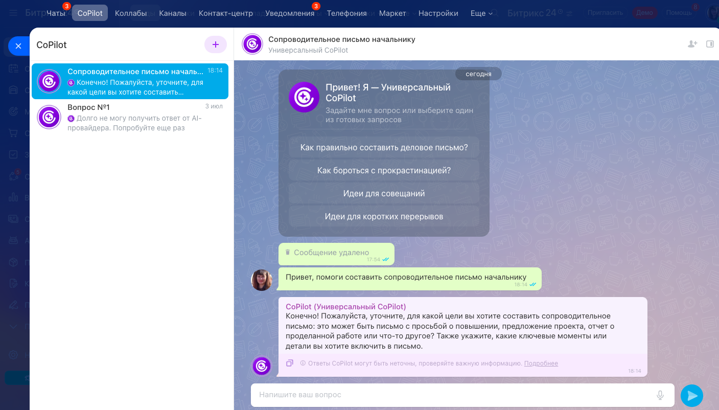
Task: Click the CoPilot avatar beside the reply message
Action: [262, 366]
